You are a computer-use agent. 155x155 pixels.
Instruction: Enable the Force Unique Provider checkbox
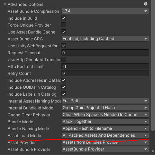tap(64, 25)
